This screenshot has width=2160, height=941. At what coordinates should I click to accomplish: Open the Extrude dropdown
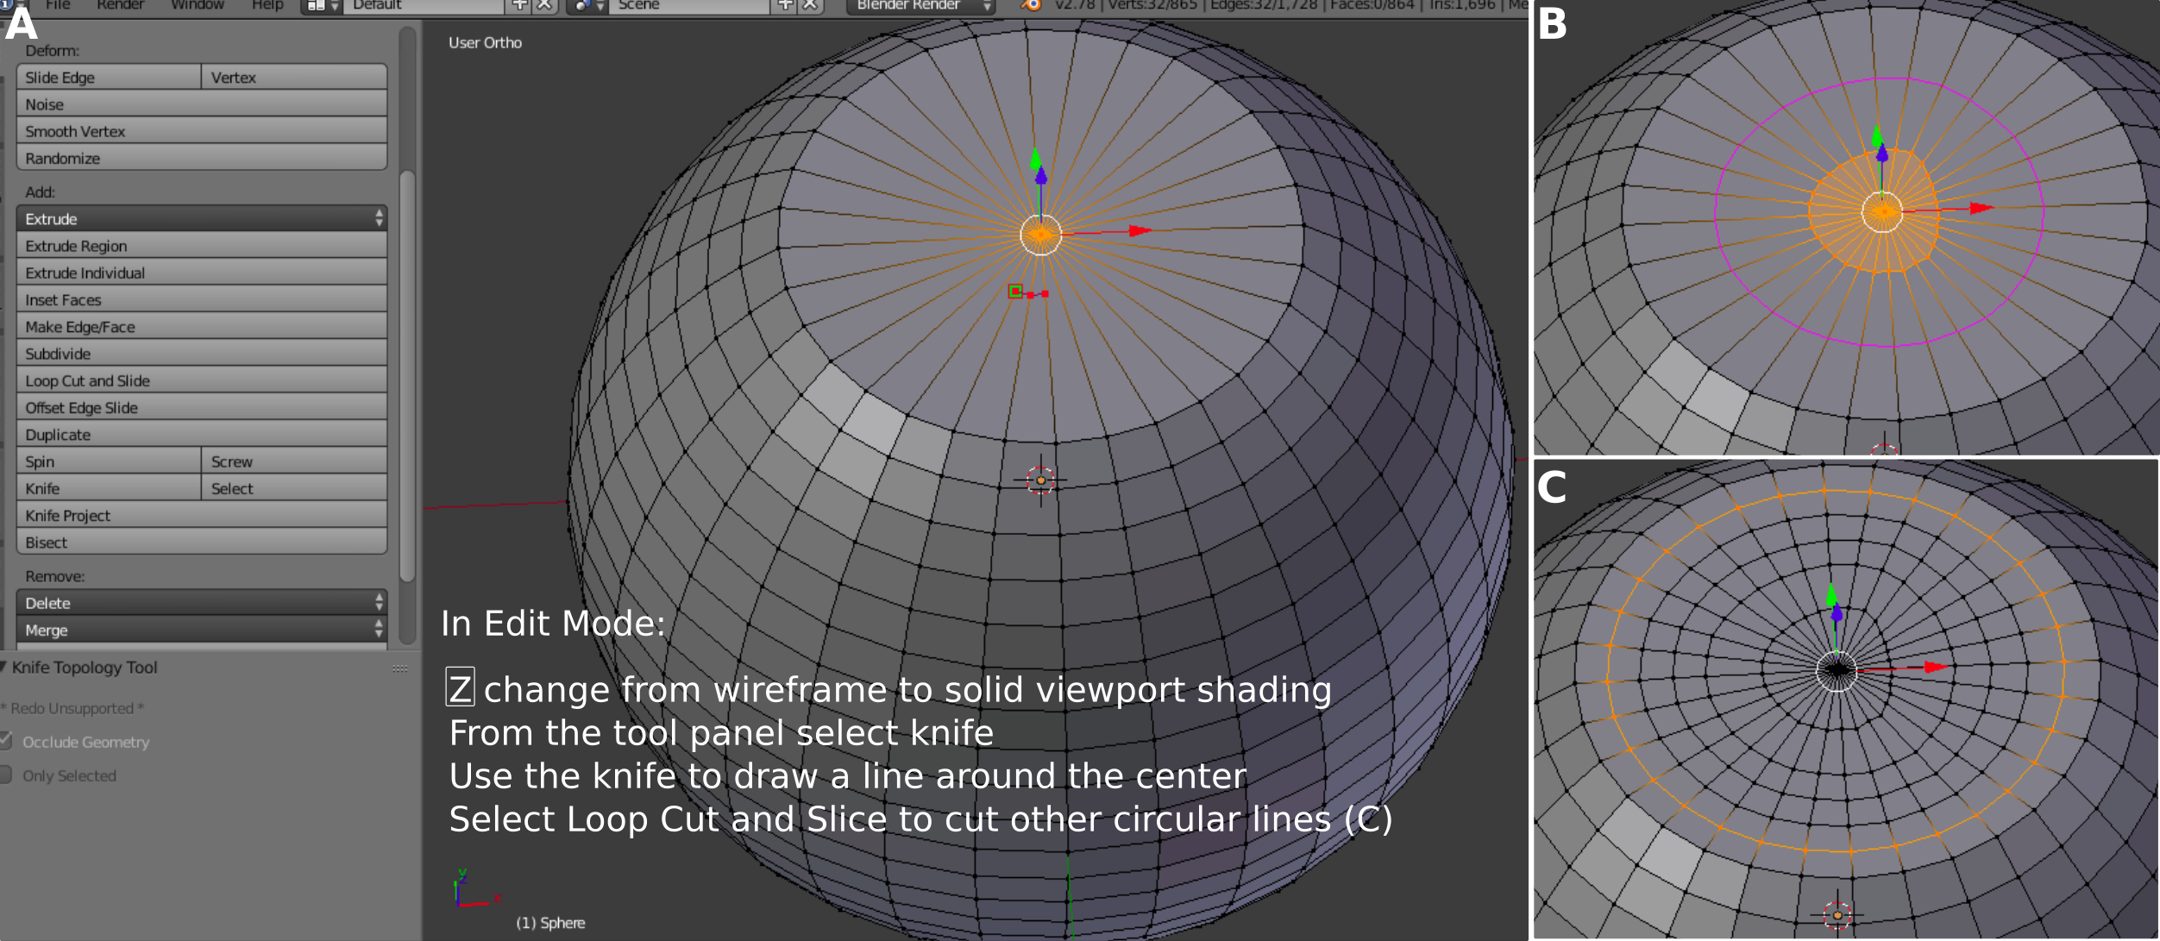tap(201, 219)
